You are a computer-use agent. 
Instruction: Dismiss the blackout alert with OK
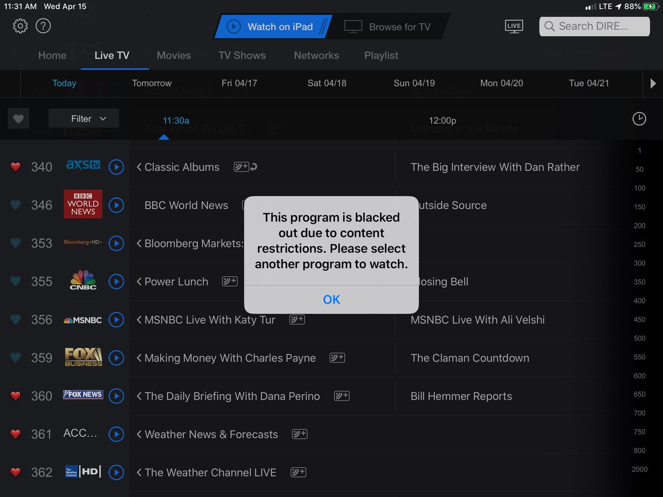(331, 299)
